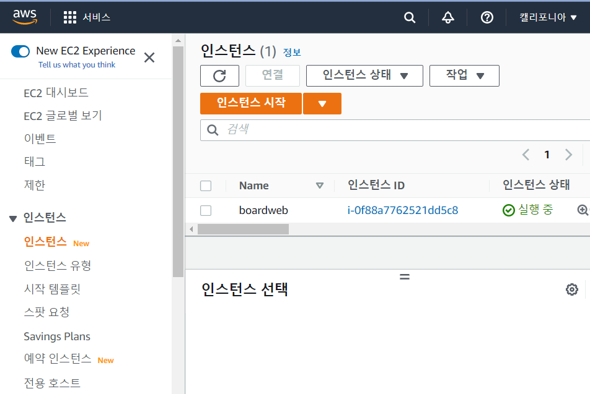The width and height of the screenshot is (590, 394).
Task: Open 시작 템플릿 from the sidebar
Action: point(53,288)
